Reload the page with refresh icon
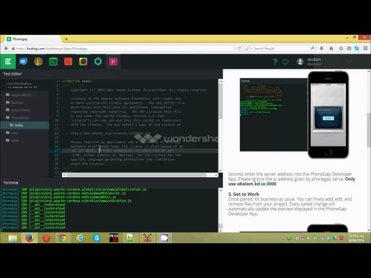This screenshot has width=371, height=278. (239, 49)
